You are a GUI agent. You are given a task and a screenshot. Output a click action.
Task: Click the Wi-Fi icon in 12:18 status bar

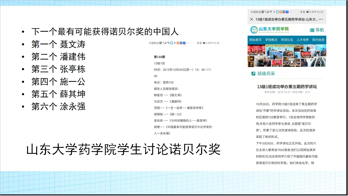coord(168,43)
